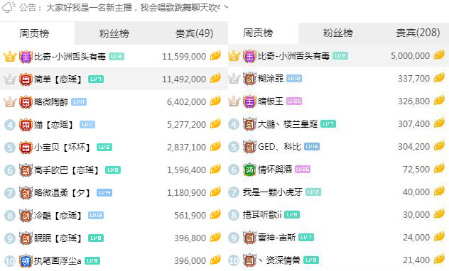Click the rank 9 number badge beside 雷神-宙斯
Screen dimensions: 449x271
point(233,238)
